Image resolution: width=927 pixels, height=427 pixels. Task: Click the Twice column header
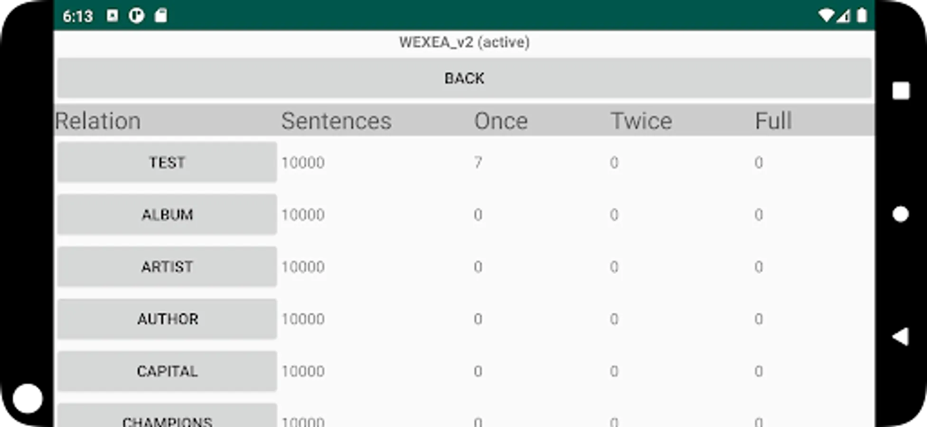coord(641,121)
